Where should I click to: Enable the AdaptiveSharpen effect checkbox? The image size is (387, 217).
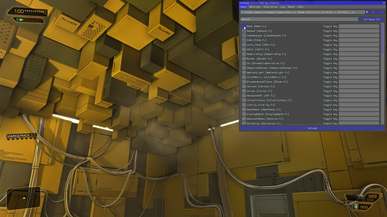244,68
